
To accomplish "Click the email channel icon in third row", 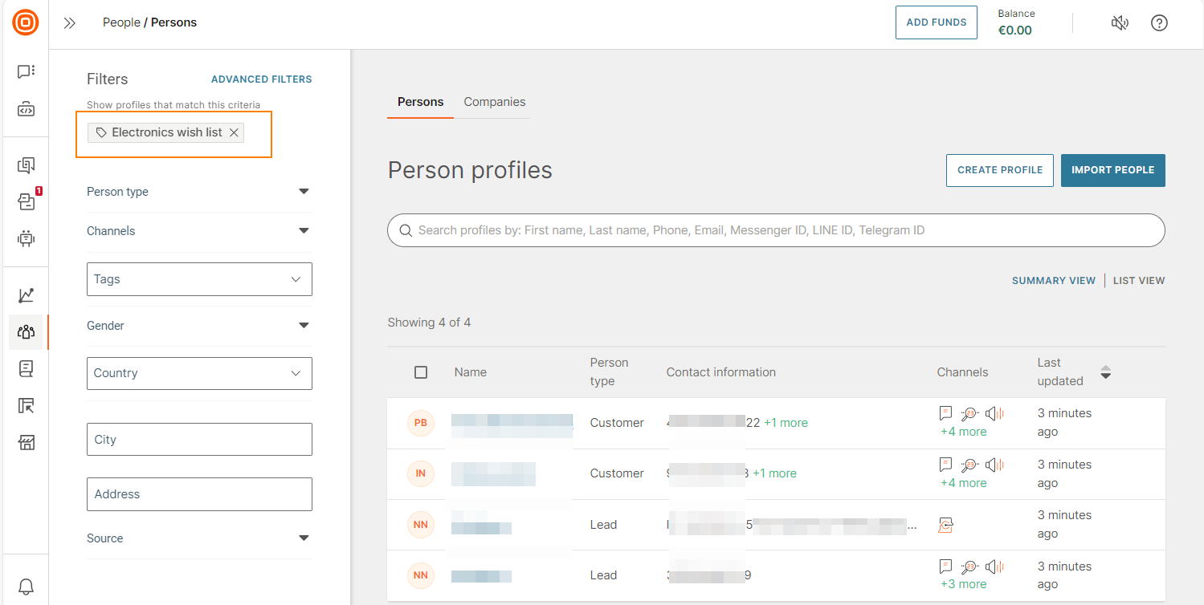I will click(945, 526).
